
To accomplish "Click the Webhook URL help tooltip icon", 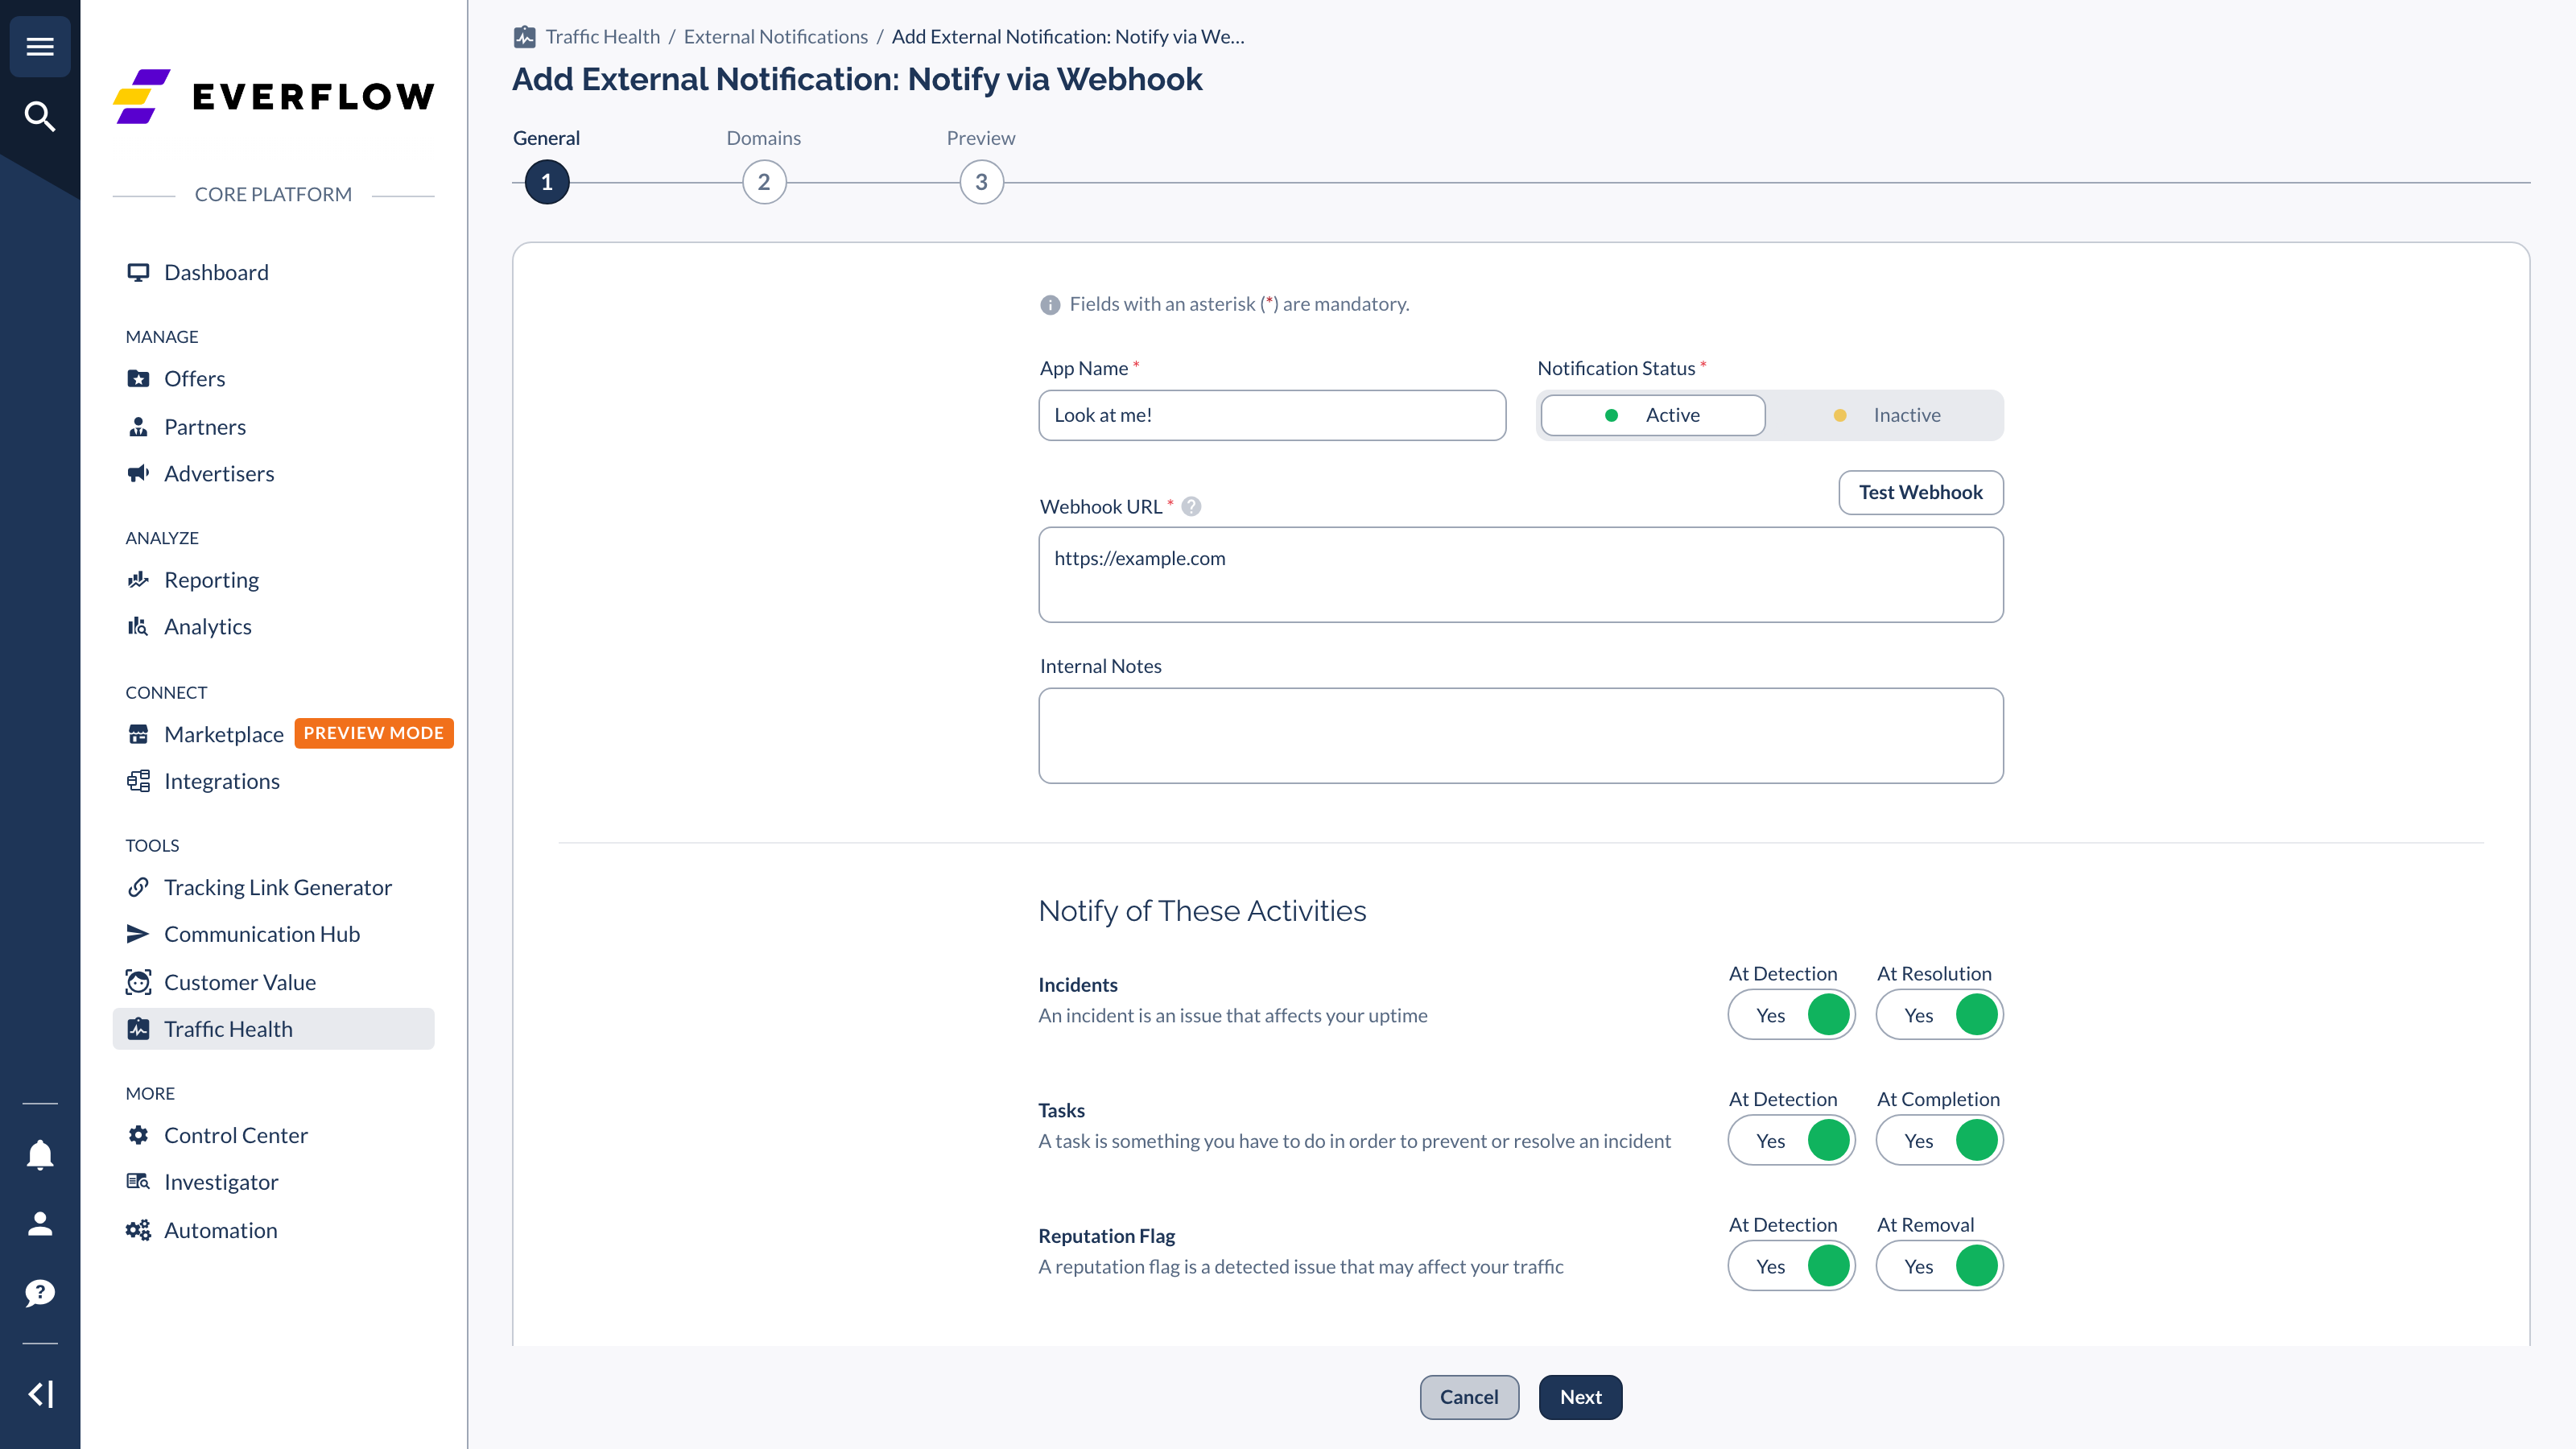I will [x=1191, y=507].
